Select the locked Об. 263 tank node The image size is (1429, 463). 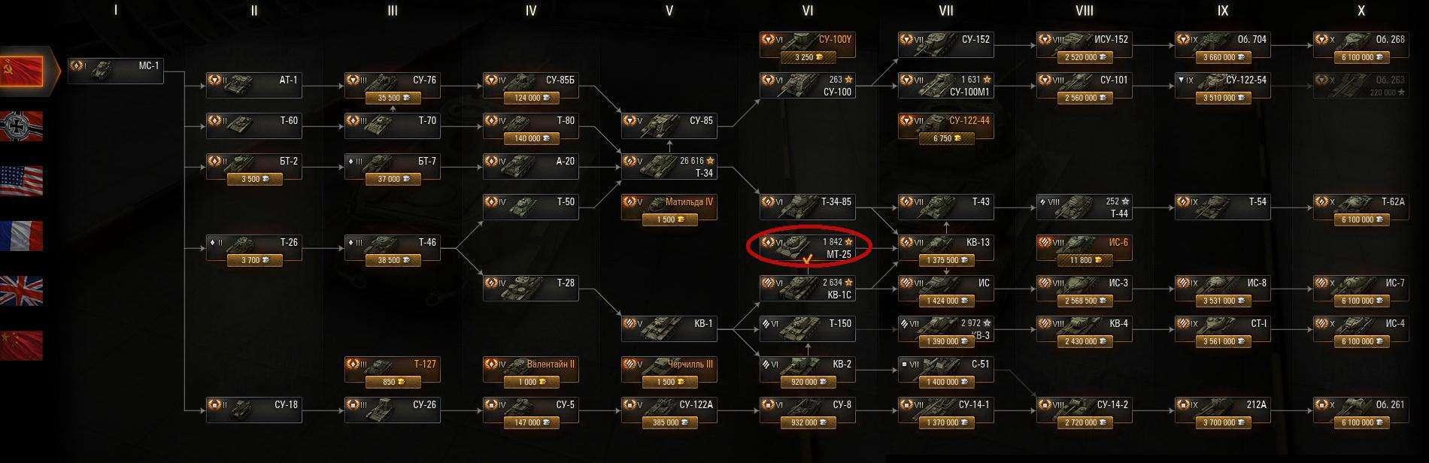coord(1361,86)
